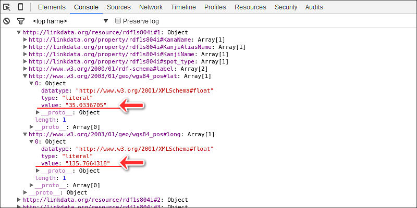Select the length: 1 entry under latitude
Screen dimensions: 417x208
(x=51, y=120)
